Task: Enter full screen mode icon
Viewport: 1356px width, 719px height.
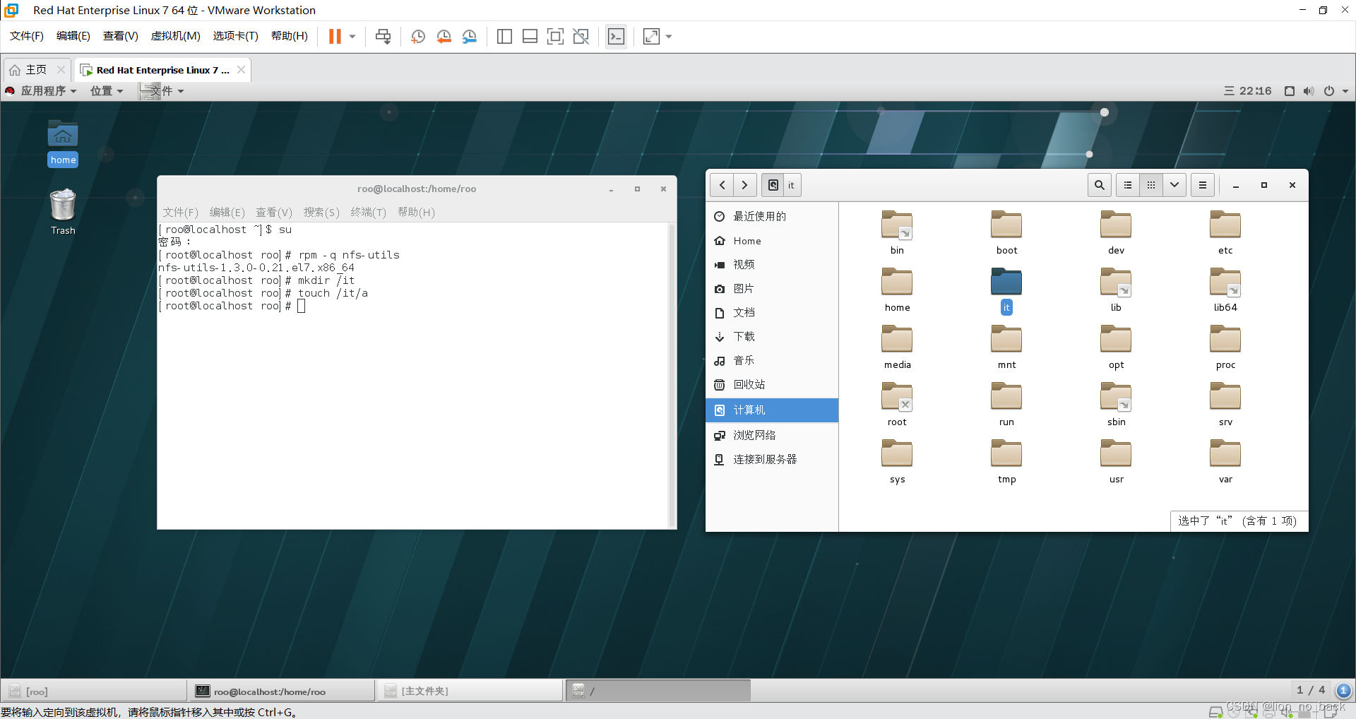Action: click(x=555, y=36)
